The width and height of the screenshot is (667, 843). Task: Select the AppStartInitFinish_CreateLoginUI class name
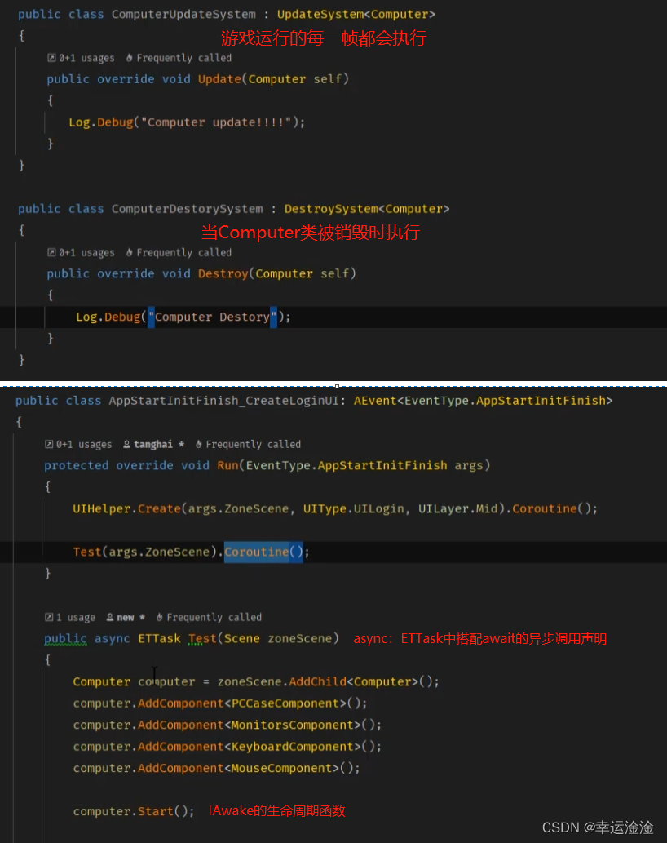click(224, 401)
